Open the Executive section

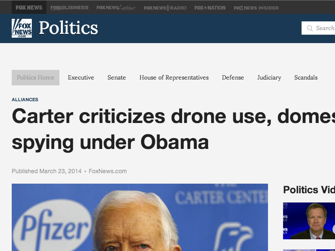tap(81, 77)
